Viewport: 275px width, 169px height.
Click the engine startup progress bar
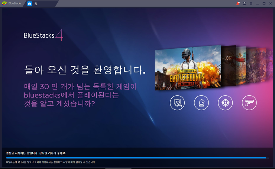click(137, 158)
